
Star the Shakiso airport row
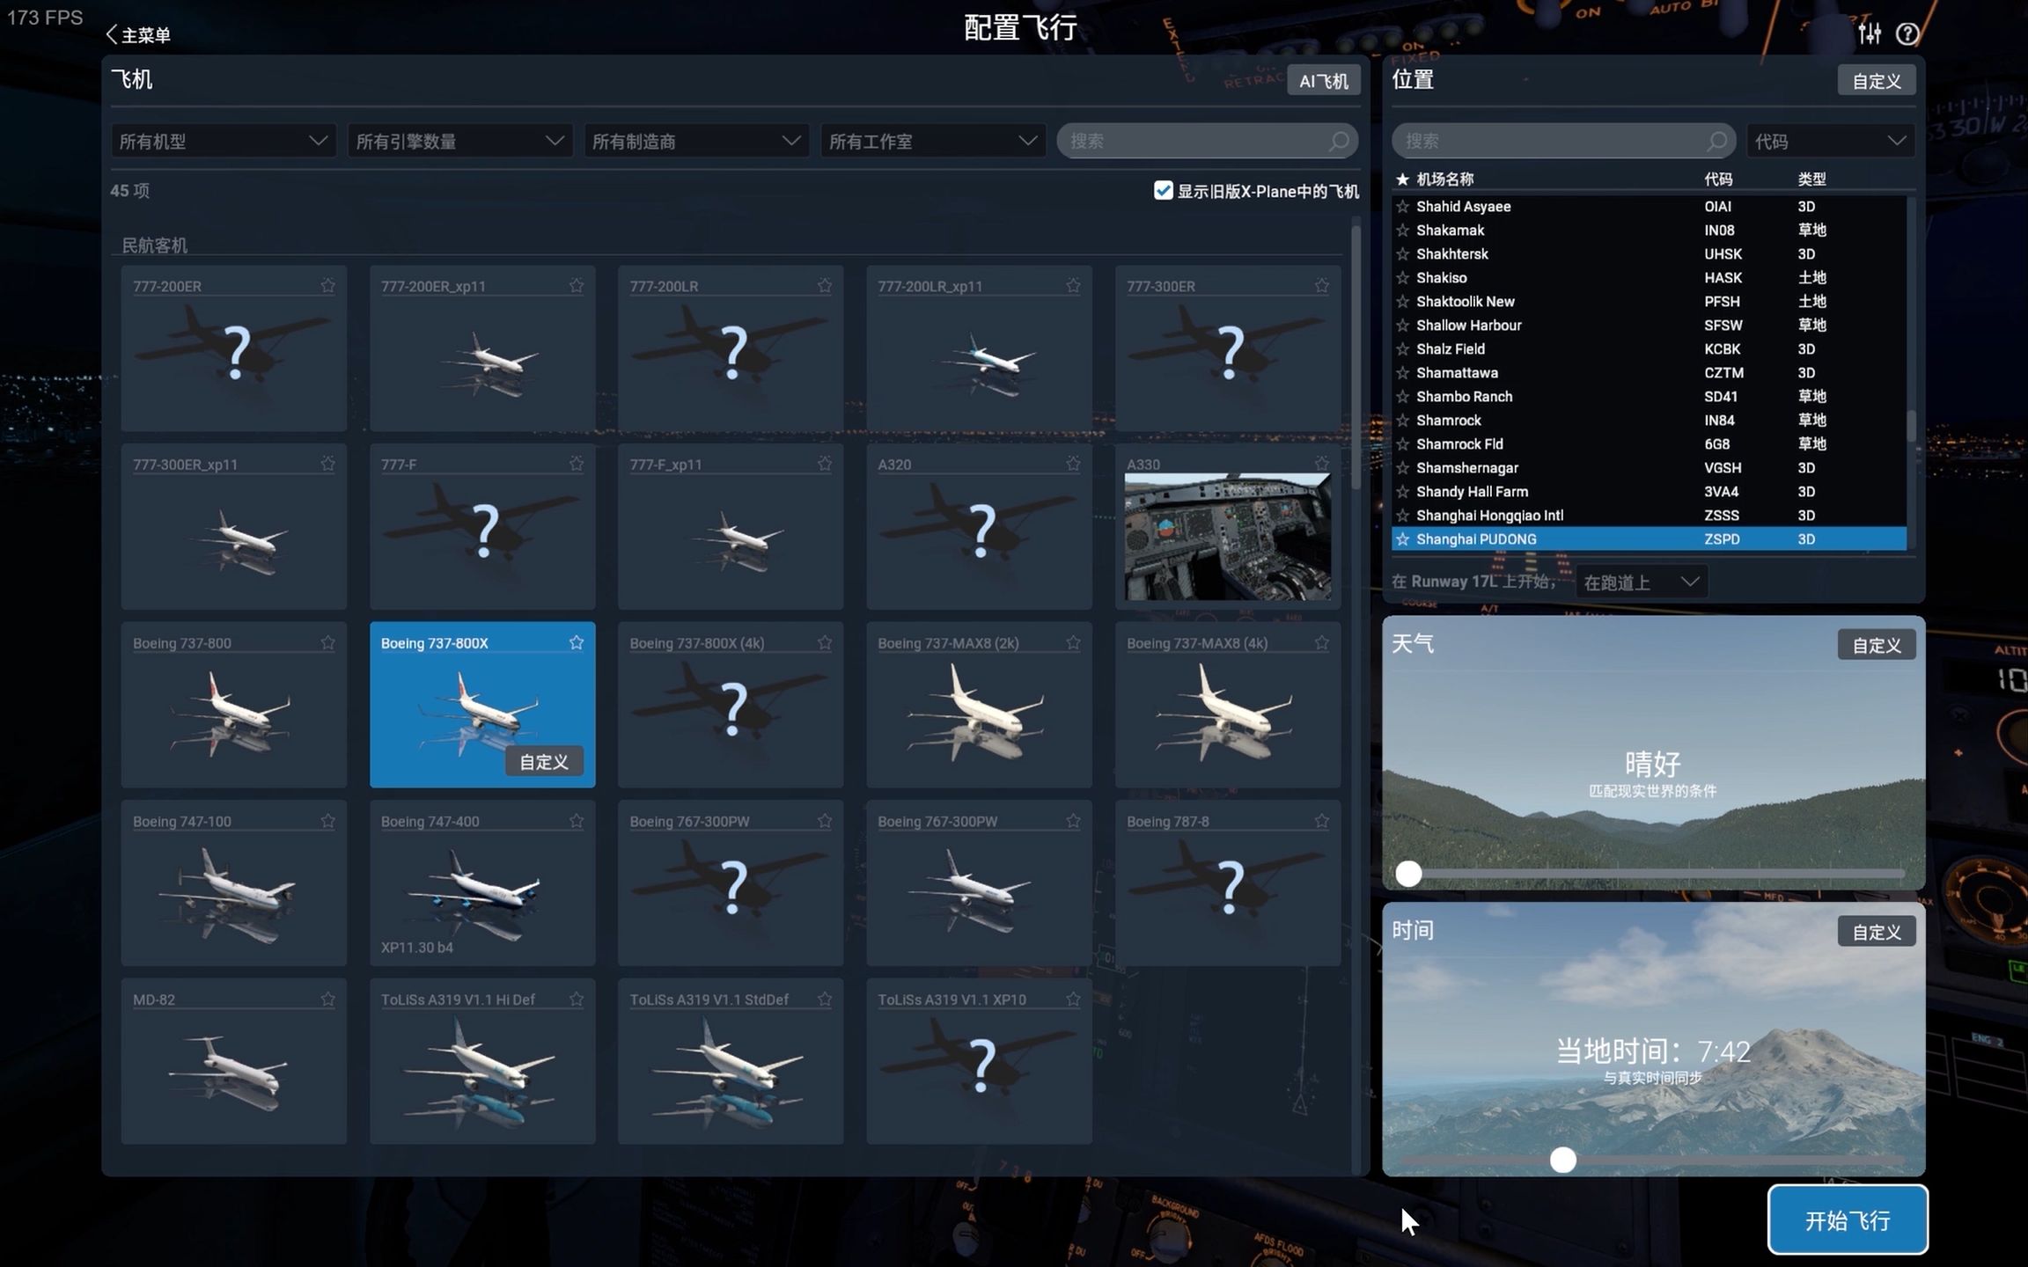pyautogui.click(x=1403, y=277)
